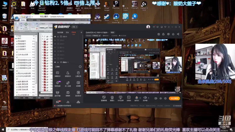This screenshot has height=132, width=235.
Task: Click the lock icon in the stream header
Action: coord(163,34)
